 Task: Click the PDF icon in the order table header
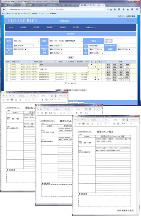(x=100, y=62)
